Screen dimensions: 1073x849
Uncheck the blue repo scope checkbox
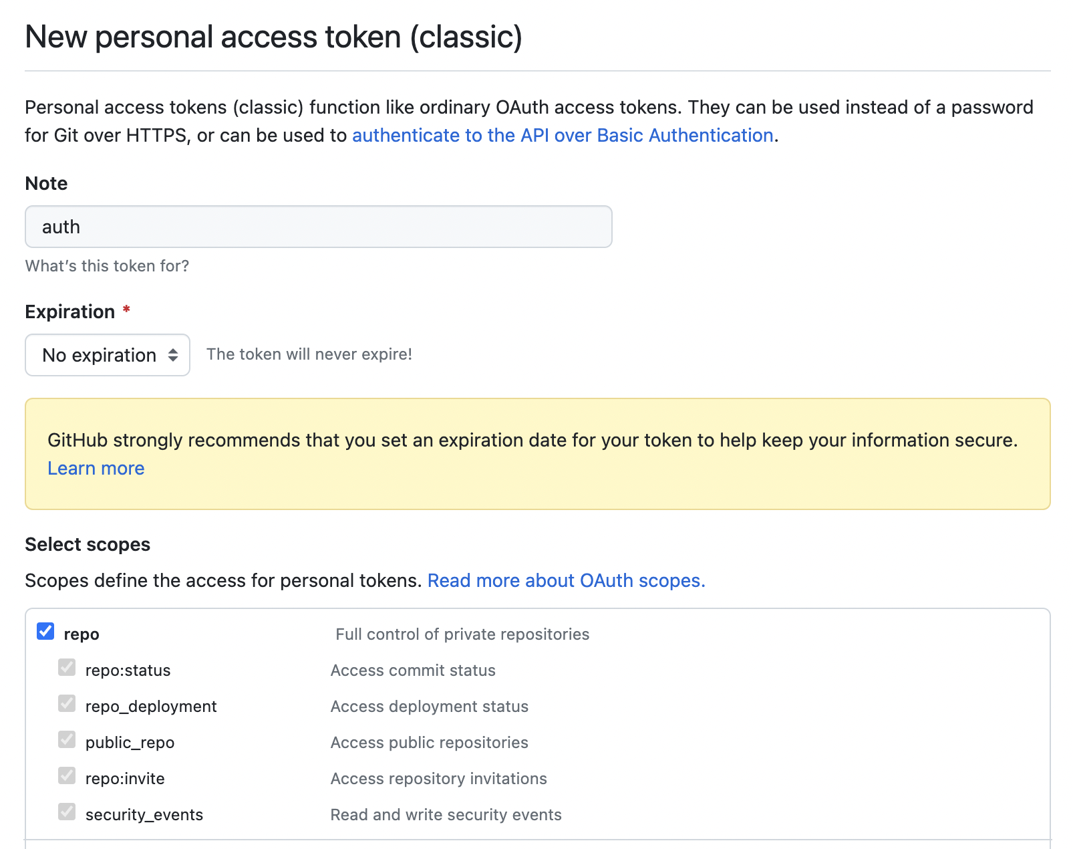coord(45,631)
